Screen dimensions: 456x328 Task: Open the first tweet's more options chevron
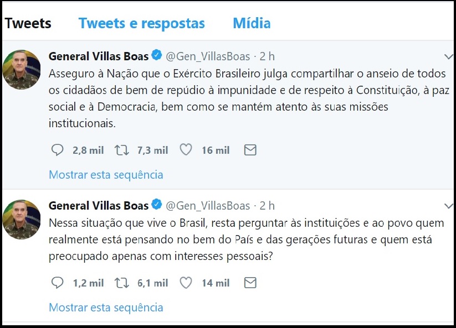coord(449,57)
